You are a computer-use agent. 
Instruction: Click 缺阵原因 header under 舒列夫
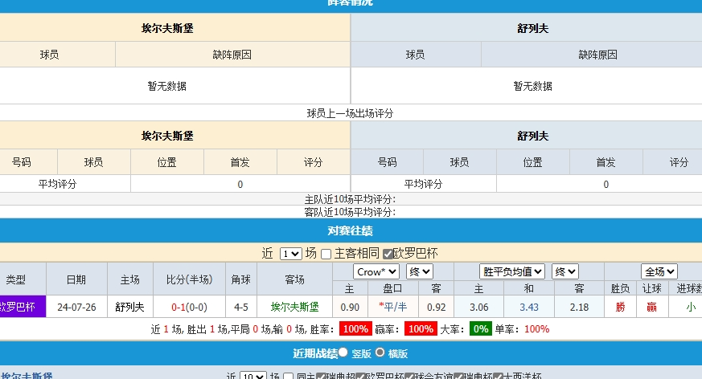tap(597, 55)
